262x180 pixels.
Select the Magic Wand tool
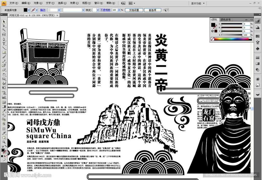[4, 30]
